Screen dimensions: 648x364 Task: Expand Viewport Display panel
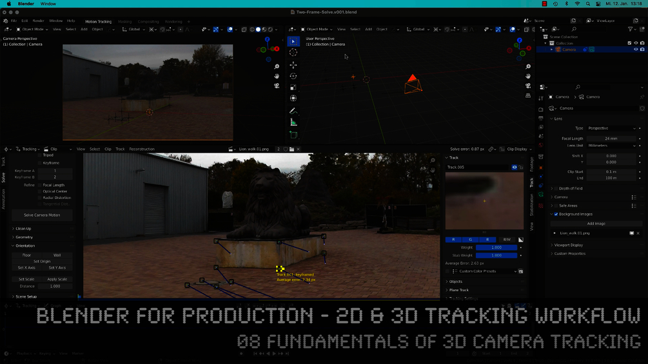tap(568, 245)
